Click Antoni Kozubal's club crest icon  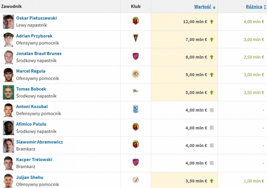coord(136,110)
